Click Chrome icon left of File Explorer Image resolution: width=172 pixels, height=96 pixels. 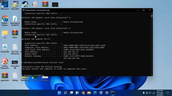tap(83, 93)
